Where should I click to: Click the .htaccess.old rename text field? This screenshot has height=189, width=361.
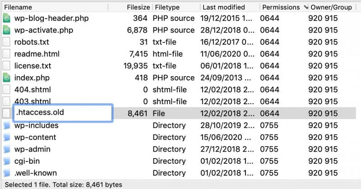click(x=62, y=112)
